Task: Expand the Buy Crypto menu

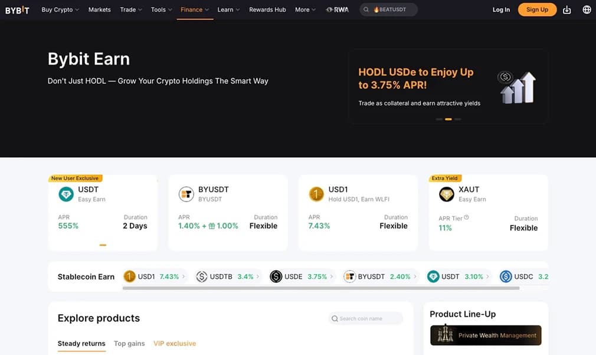Action: tap(60, 9)
